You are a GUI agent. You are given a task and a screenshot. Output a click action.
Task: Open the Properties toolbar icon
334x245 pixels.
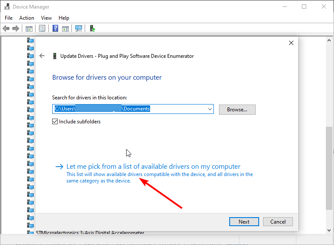tap(42, 28)
